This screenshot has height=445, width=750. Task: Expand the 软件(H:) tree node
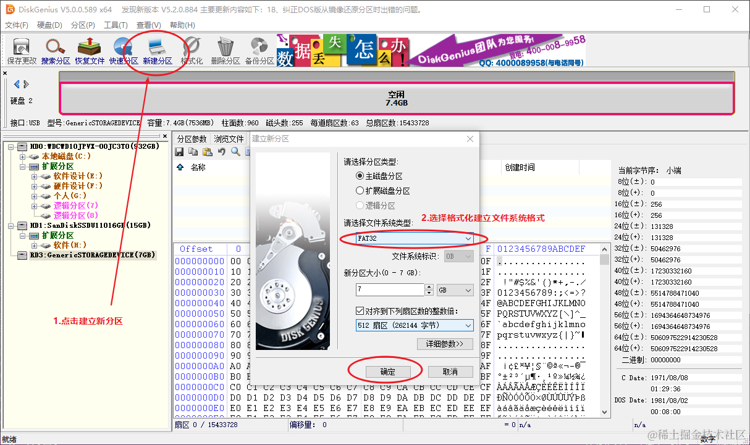point(35,246)
